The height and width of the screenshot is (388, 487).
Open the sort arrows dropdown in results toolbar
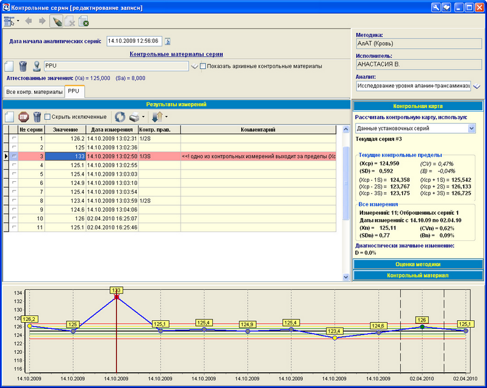[166, 117]
